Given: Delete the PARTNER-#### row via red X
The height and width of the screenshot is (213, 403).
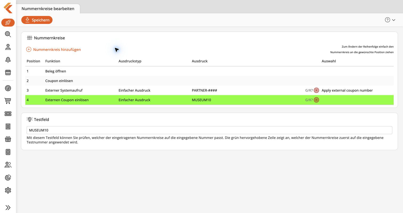Looking at the screenshot, I should [316, 90].
